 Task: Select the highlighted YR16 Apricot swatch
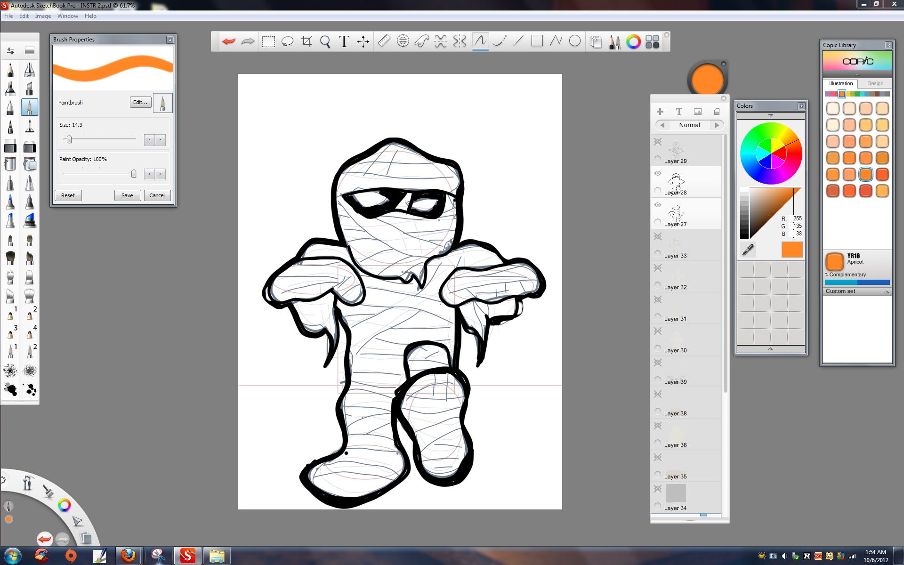click(865, 174)
